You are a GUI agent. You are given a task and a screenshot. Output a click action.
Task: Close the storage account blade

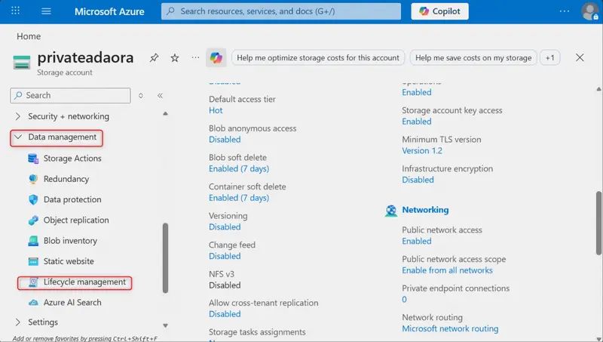pos(580,58)
